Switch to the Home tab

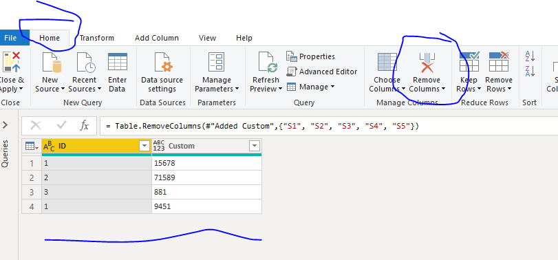click(x=50, y=38)
